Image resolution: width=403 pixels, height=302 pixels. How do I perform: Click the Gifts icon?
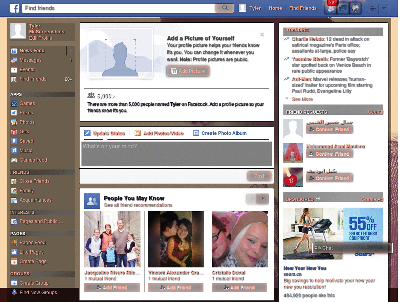(14, 132)
